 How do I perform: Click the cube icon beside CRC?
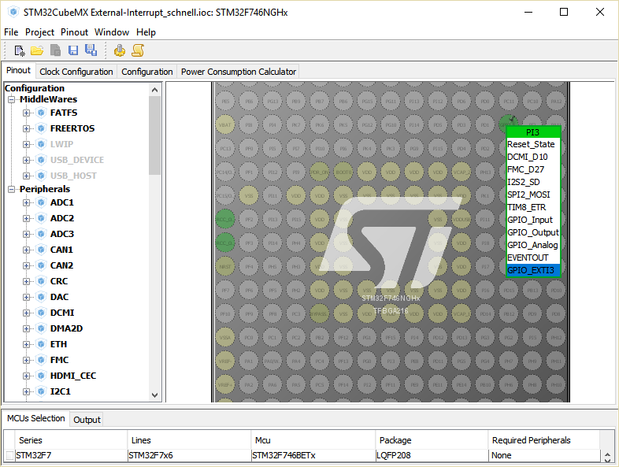pos(41,281)
